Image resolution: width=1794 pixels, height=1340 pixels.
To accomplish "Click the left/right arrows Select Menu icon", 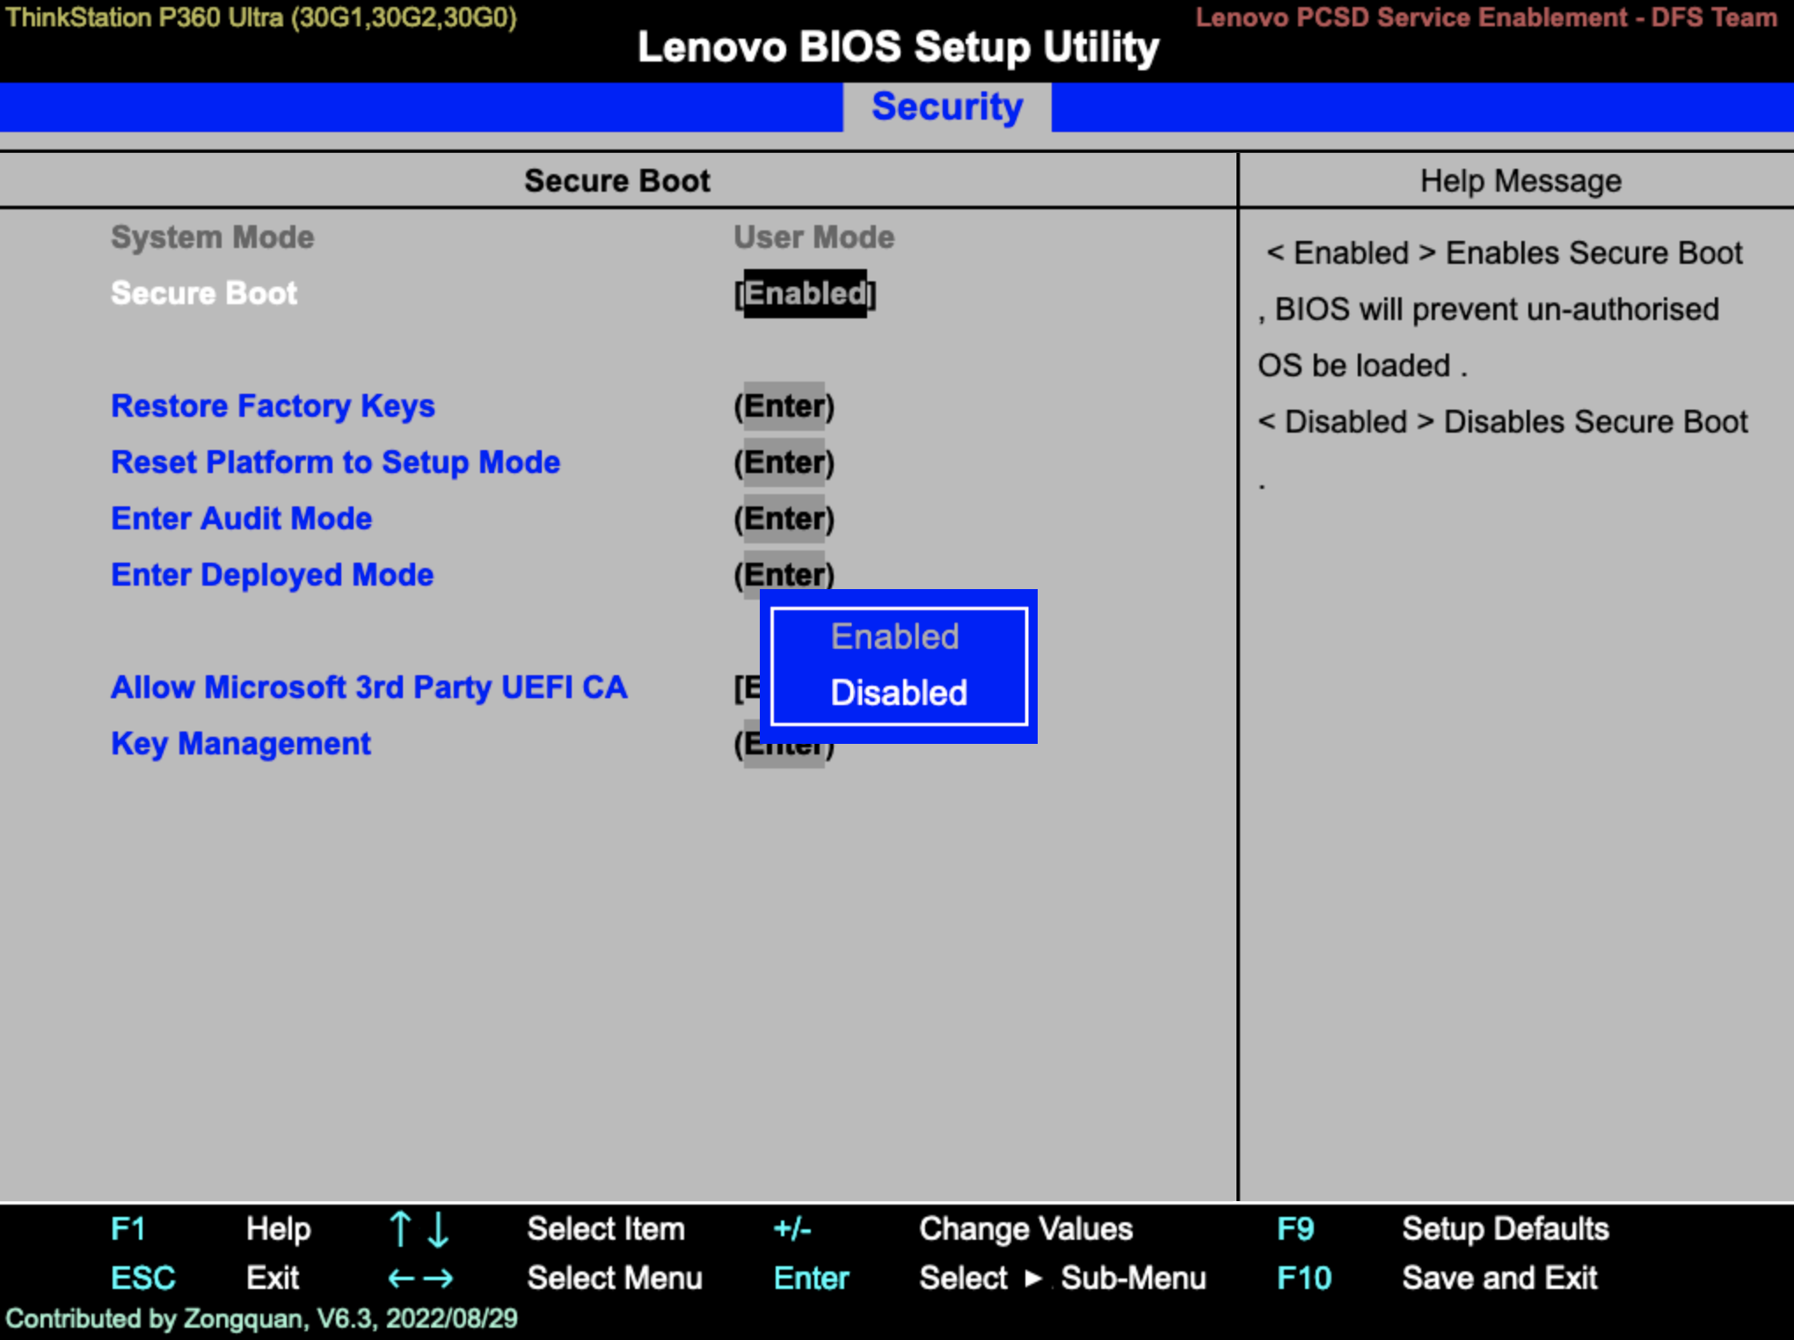I will [420, 1278].
